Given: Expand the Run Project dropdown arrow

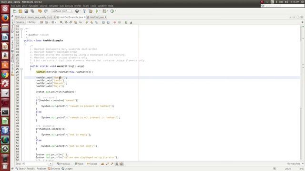Looking at the screenshot, I should click(100, 11).
